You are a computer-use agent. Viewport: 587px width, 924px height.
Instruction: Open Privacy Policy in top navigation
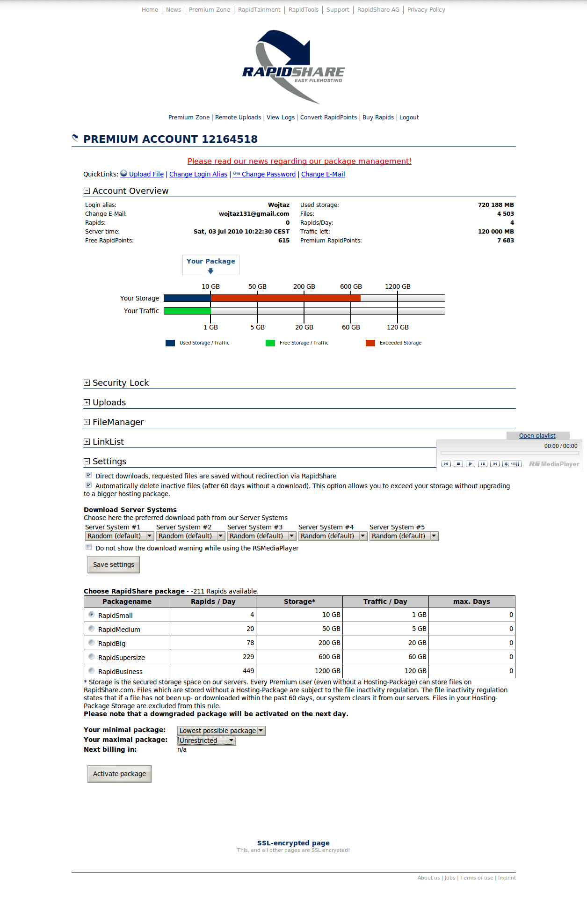(x=426, y=9)
